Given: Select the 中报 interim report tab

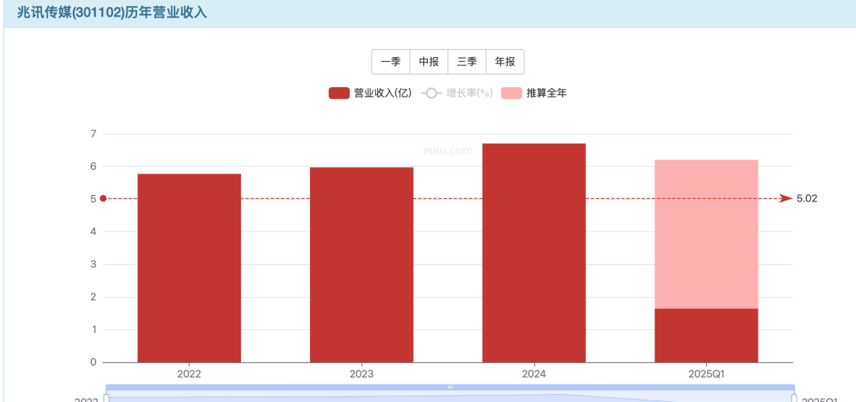Looking at the screenshot, I should click(x=429, y=62).
